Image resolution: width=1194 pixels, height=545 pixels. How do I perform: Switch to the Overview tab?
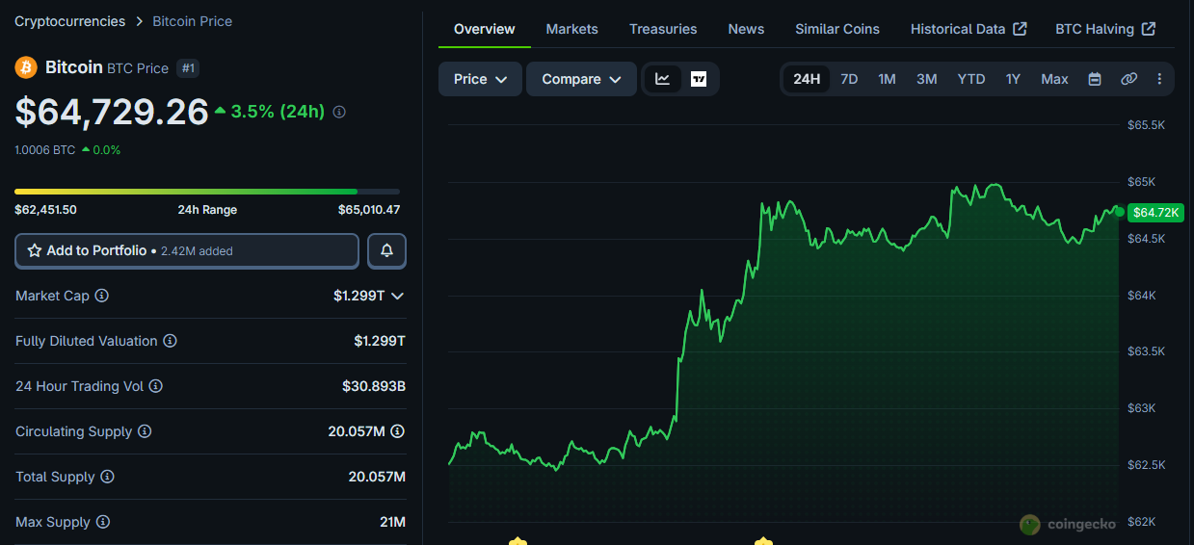[x=484, y=29]
